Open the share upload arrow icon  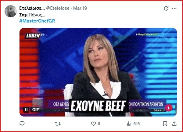174,123
